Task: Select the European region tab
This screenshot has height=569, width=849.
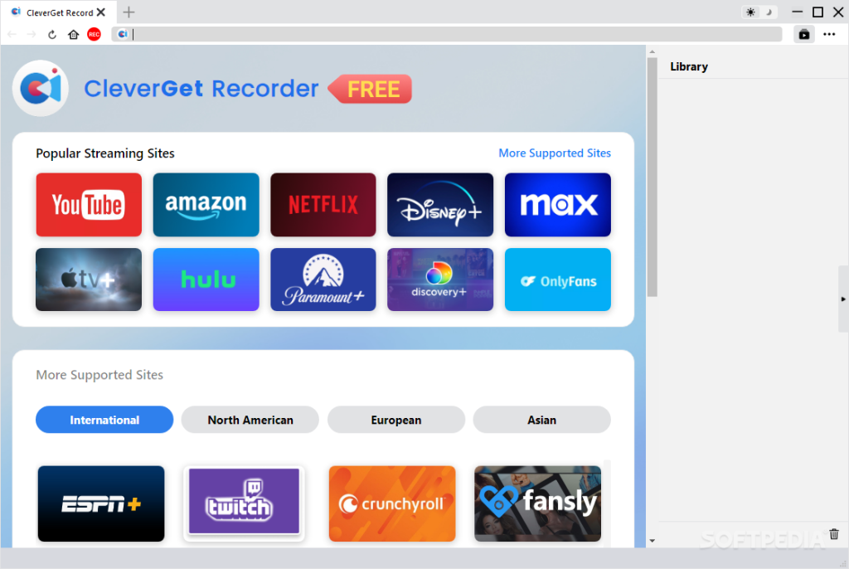Action: (395, 420)
